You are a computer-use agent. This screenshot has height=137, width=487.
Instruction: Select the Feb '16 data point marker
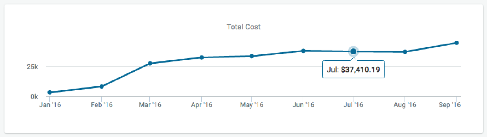102,86
